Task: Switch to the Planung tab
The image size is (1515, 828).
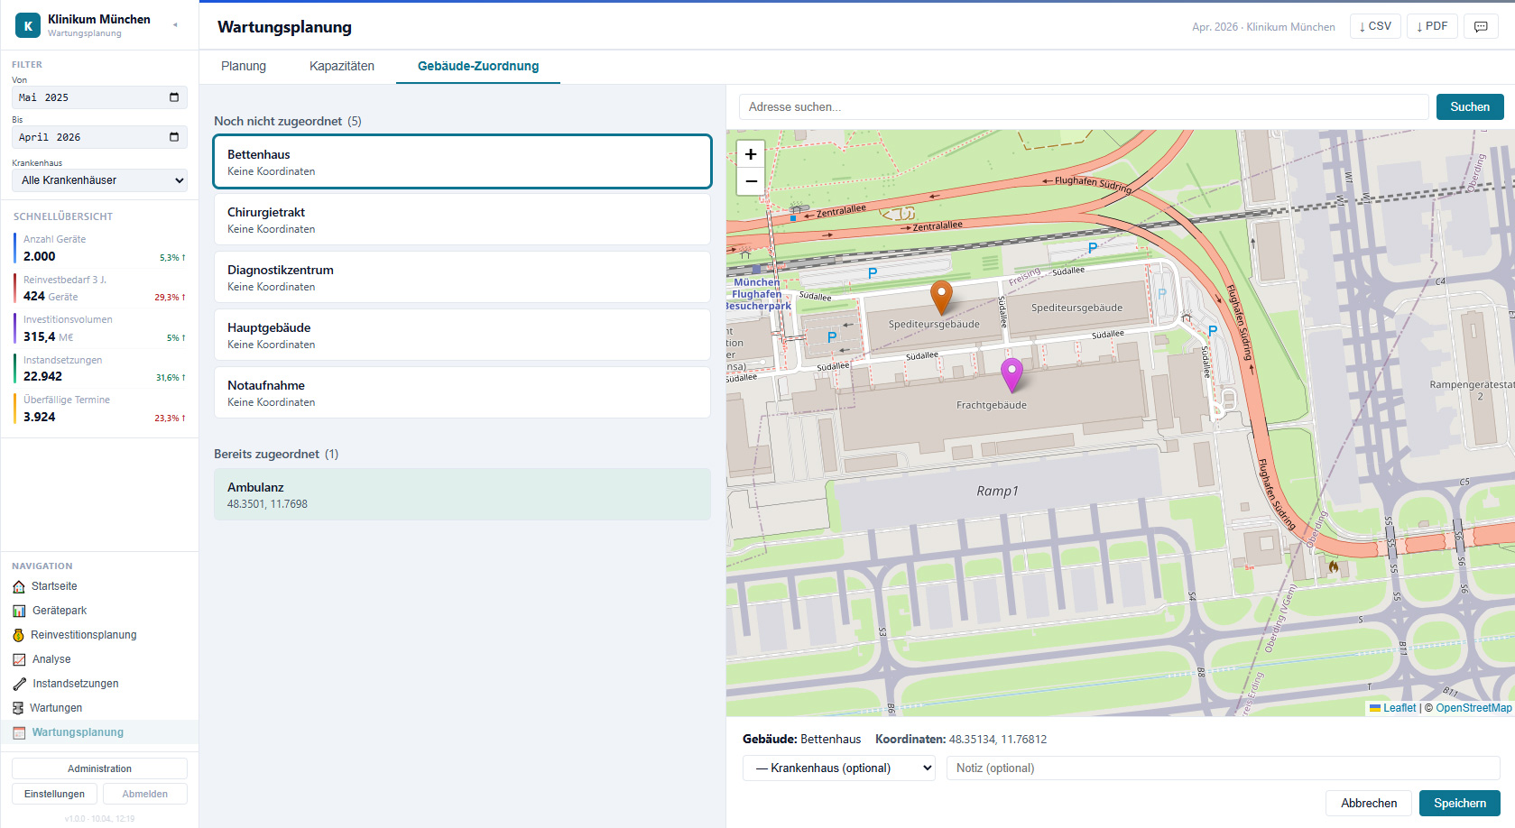Action: coord(244,66)
